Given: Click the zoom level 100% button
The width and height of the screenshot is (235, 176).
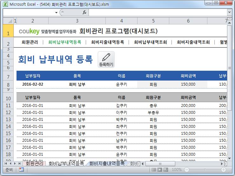Looking at the screenshot, I should [x=177, y=170].
